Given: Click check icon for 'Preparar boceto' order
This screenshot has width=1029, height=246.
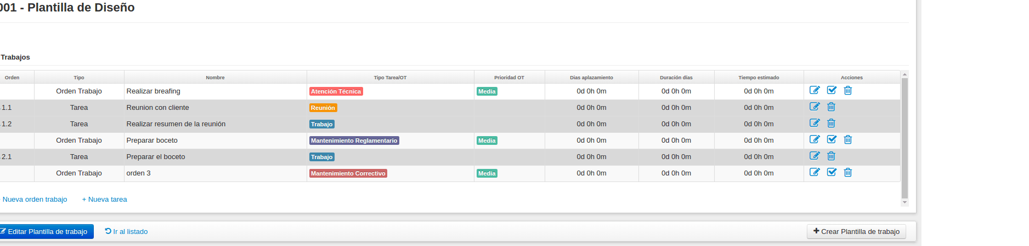Looking at the screenshot, I should (832, 139).
